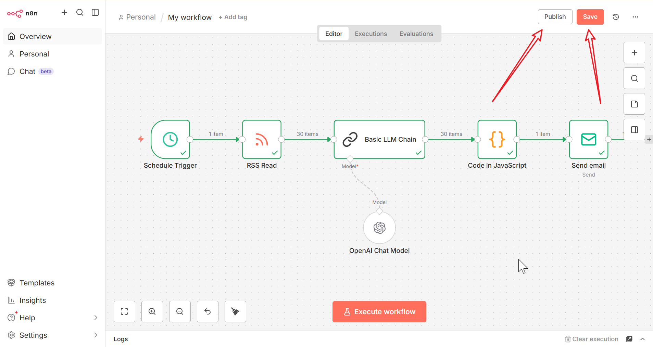Zoom in on the canvas
Viewport: 653px width, 347px height.
click(152, 311)
